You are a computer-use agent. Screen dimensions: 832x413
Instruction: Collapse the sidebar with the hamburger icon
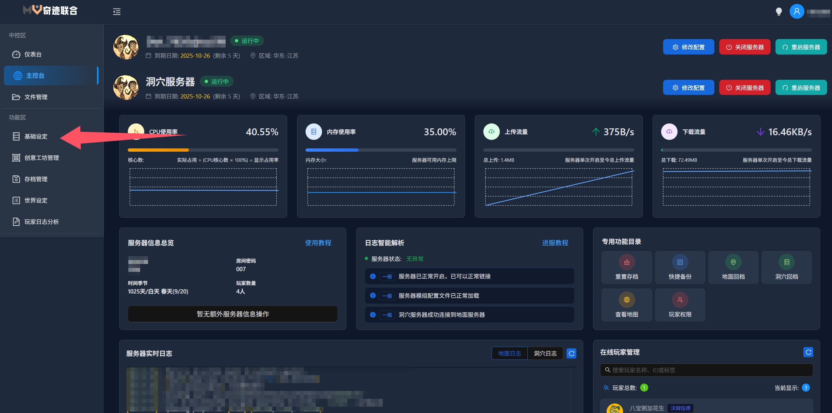(117, 12)
